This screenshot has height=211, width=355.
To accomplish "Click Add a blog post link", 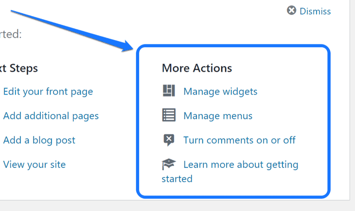I will click(x=39, y=140).
